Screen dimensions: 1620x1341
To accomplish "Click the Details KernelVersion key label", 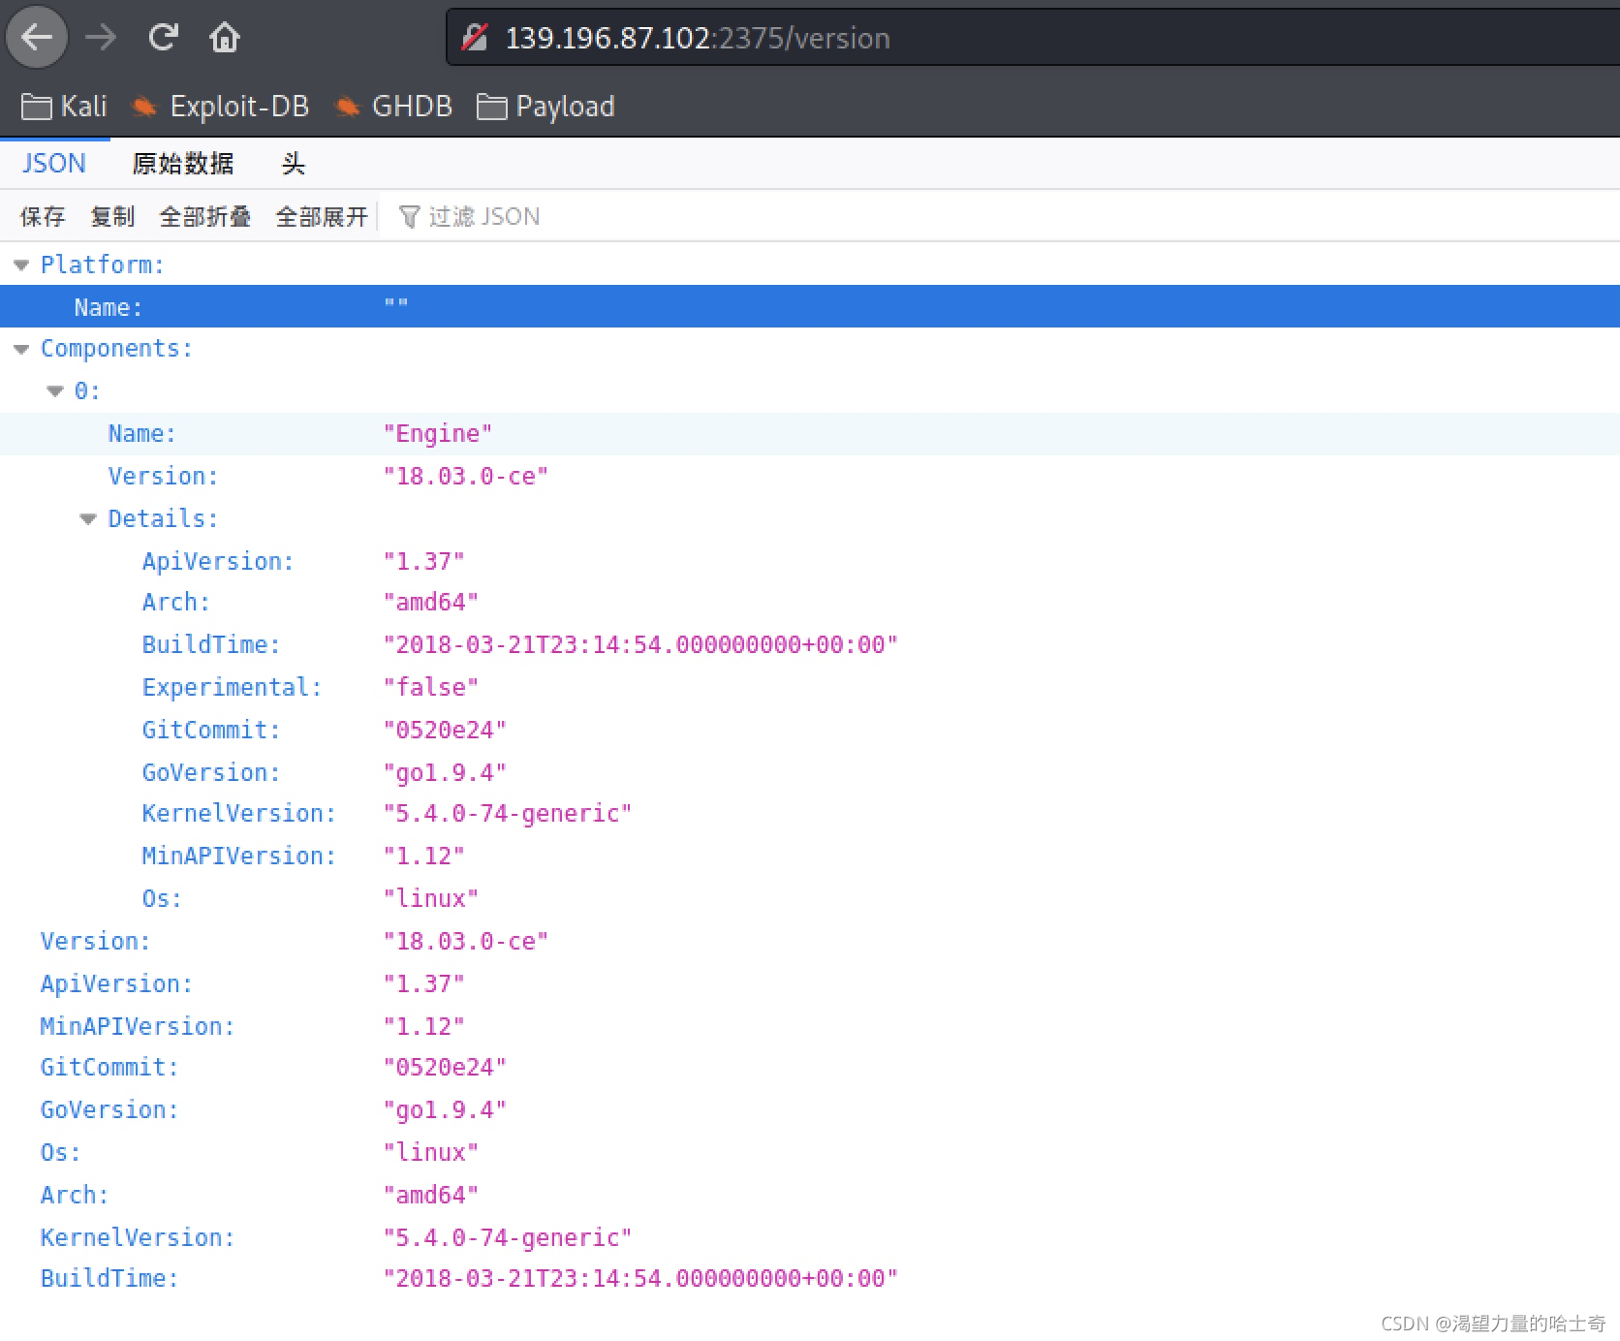I will pos(239,813).
